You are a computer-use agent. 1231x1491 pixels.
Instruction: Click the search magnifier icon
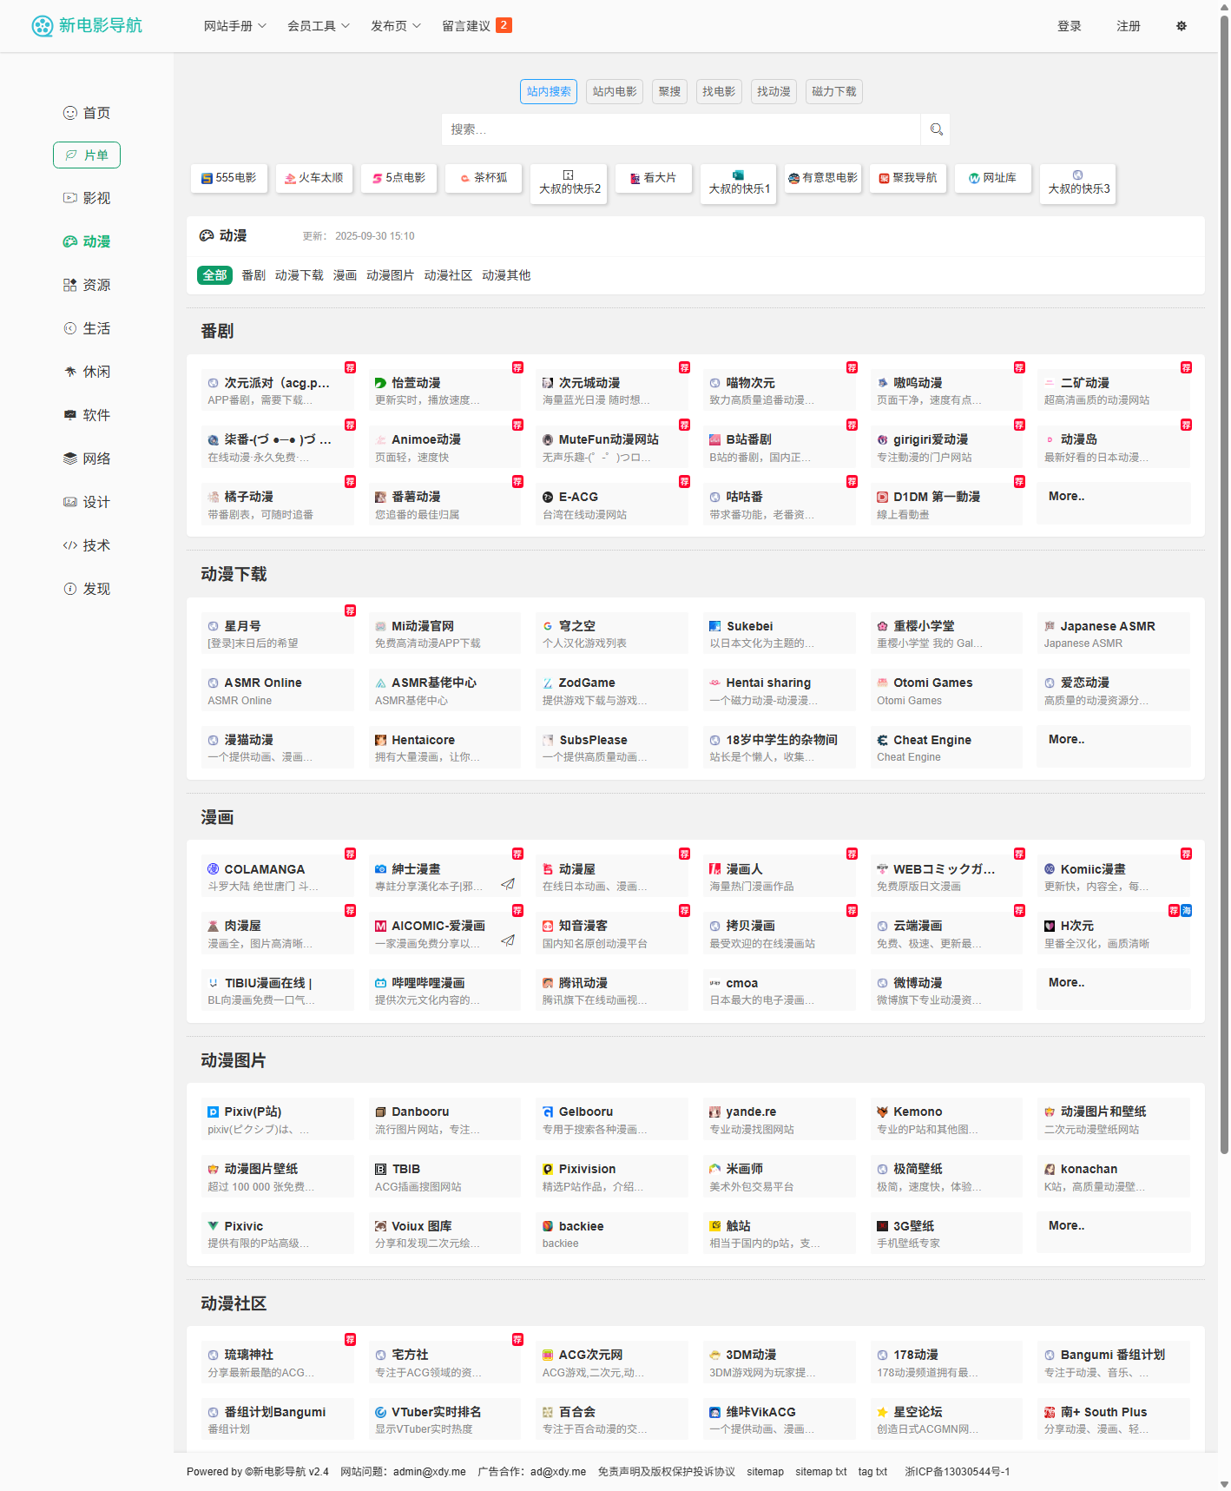click(936, 129)
